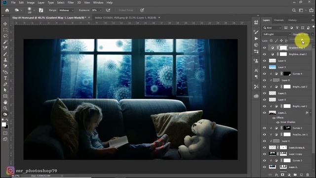This screenshot has width=316, height=178.
Task: Add a layer style with fx icon
Action: [x=276, y=175]
